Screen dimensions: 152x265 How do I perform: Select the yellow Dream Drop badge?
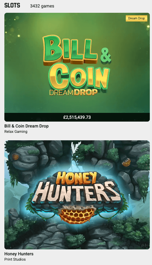[136, 18]
